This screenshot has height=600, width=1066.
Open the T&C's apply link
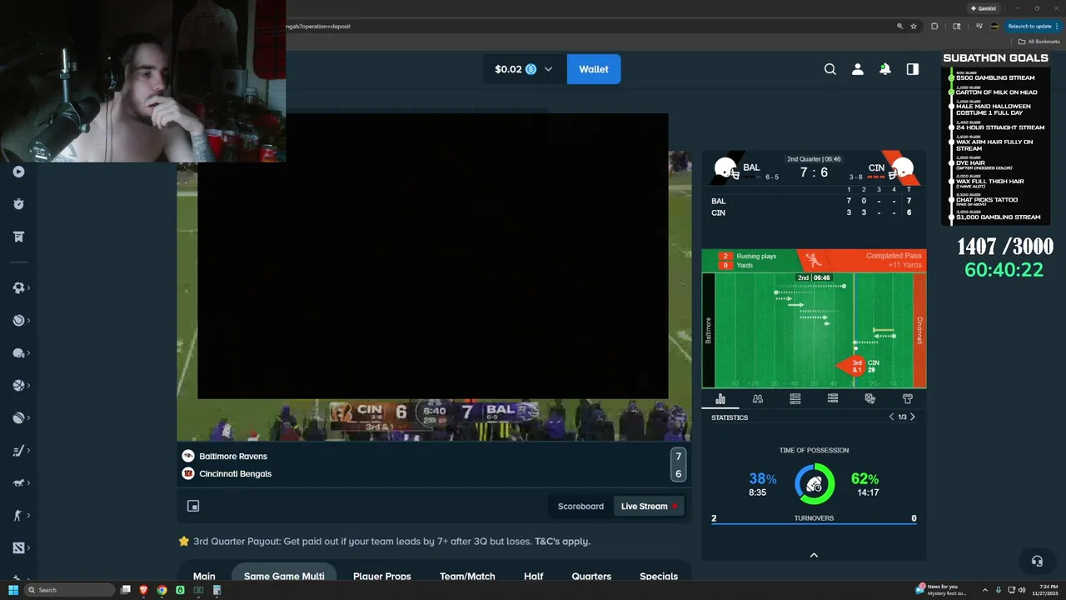[562, 541]
